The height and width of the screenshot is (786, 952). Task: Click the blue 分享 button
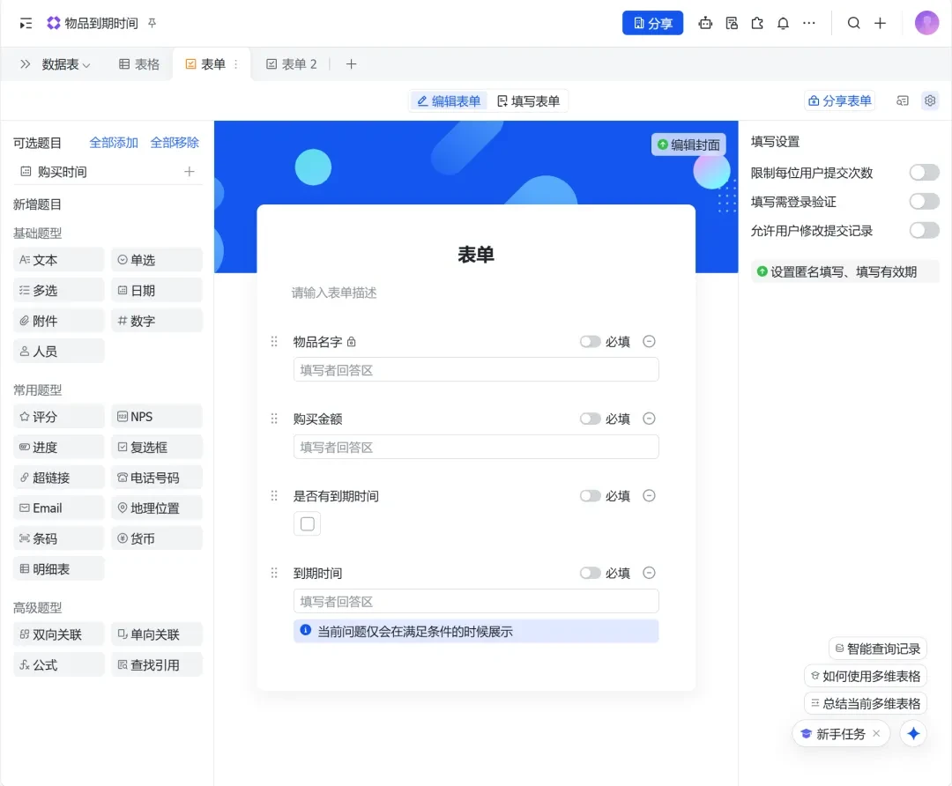tap(652, 23)
